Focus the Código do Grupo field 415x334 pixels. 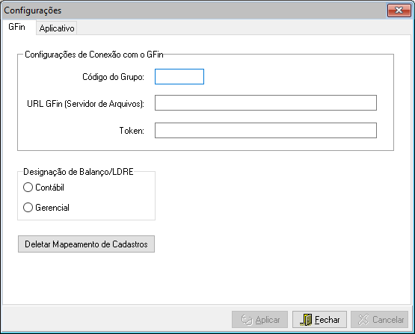[x=179, y=77]
